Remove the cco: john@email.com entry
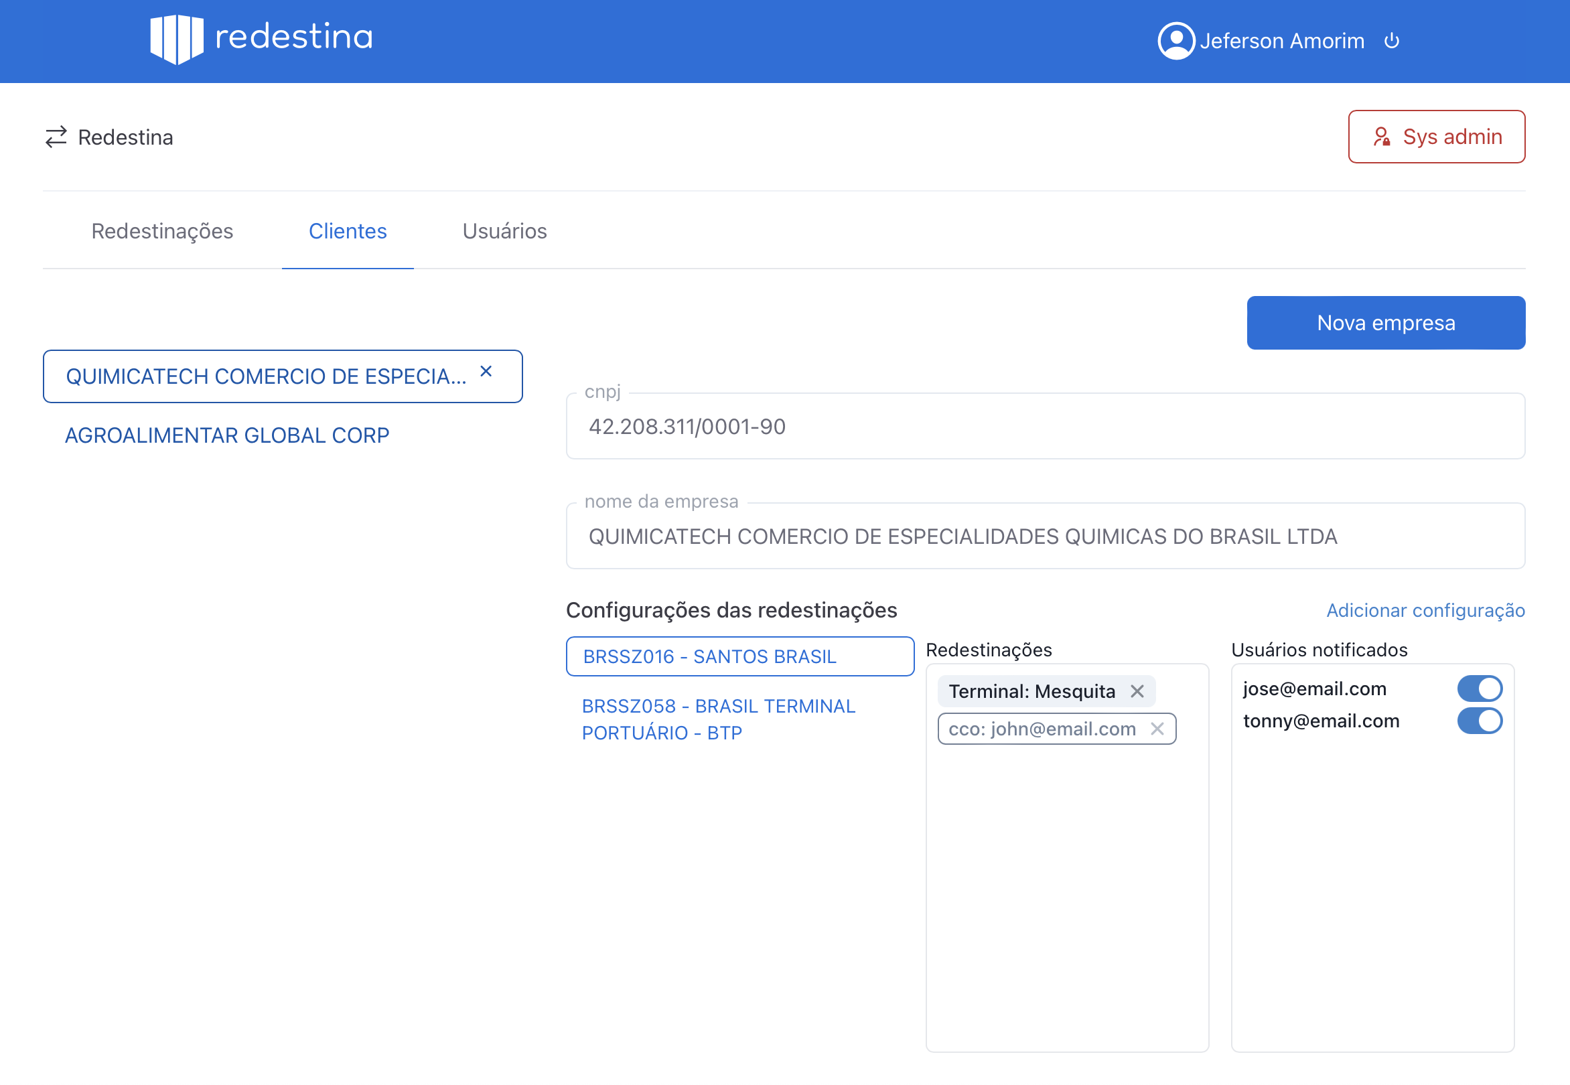 point(1158,728)
